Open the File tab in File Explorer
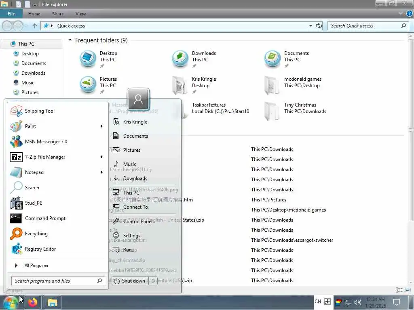Image resolution: width=414 pixels, height=310 pixels. [x=11, y=14]
